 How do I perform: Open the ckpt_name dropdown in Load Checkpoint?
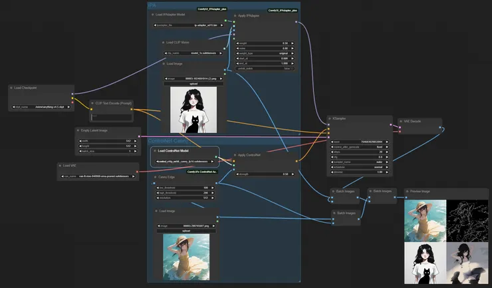(x=42, y=106)
